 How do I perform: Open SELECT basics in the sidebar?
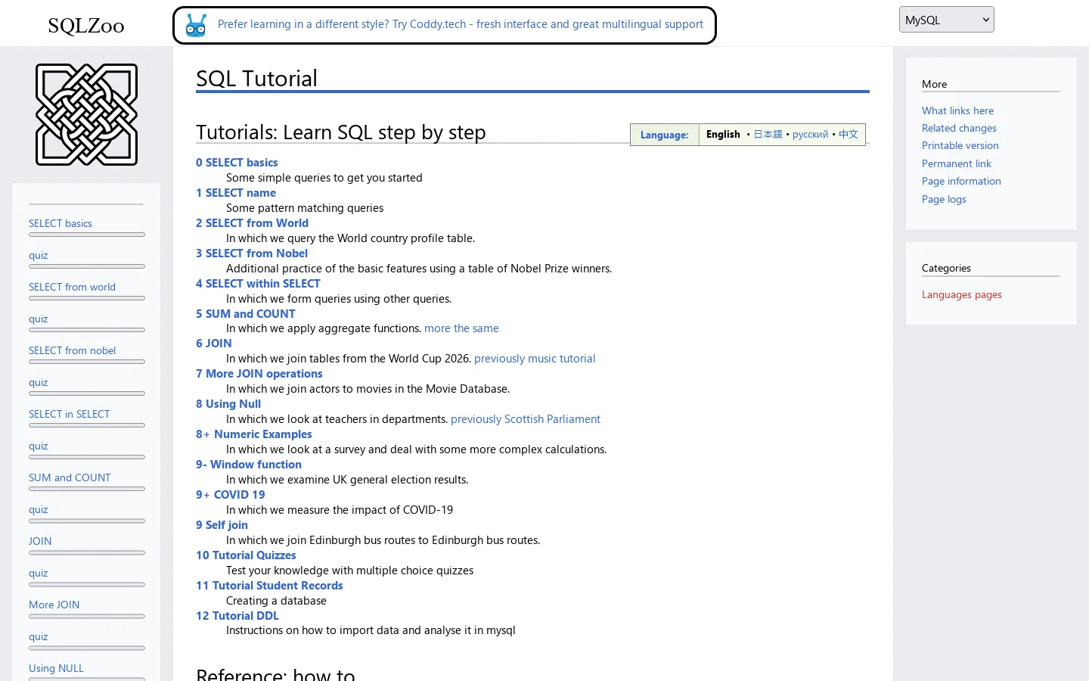(x=60, y=223)
